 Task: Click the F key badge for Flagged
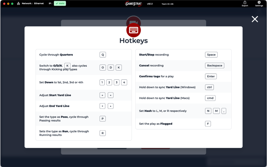[208, 124]
